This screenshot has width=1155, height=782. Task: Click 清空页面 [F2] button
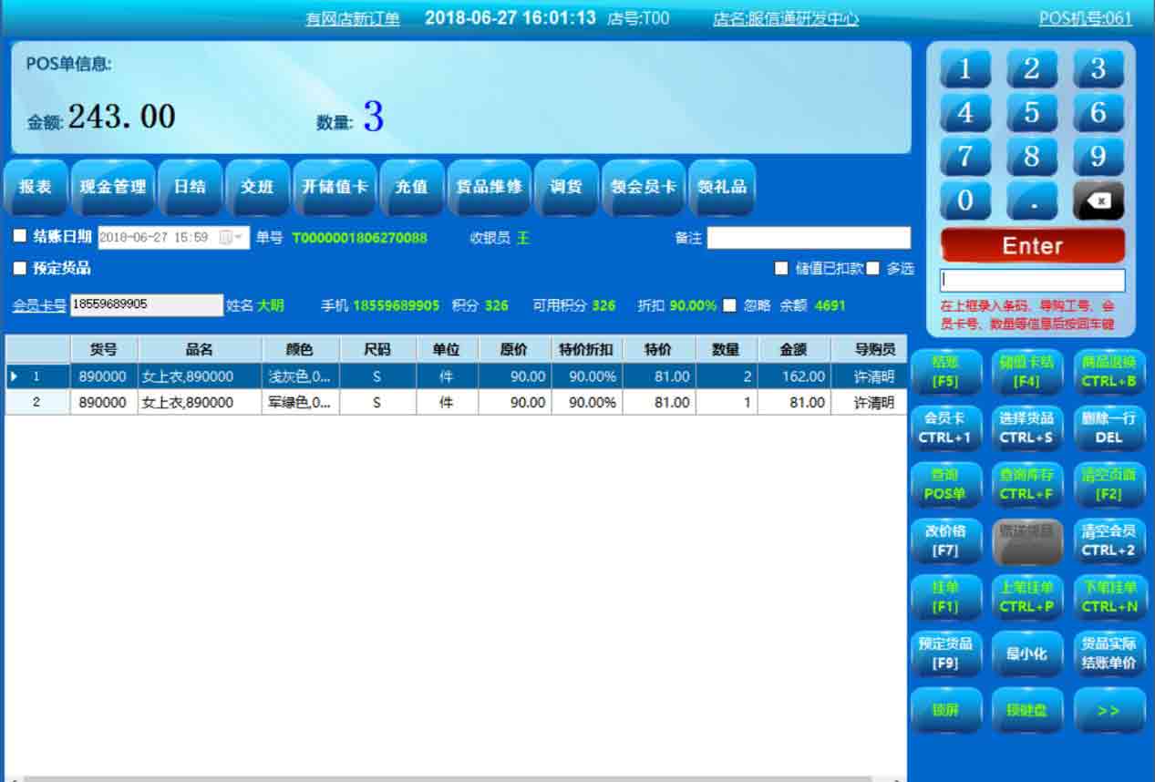[x=1109, y=485]
